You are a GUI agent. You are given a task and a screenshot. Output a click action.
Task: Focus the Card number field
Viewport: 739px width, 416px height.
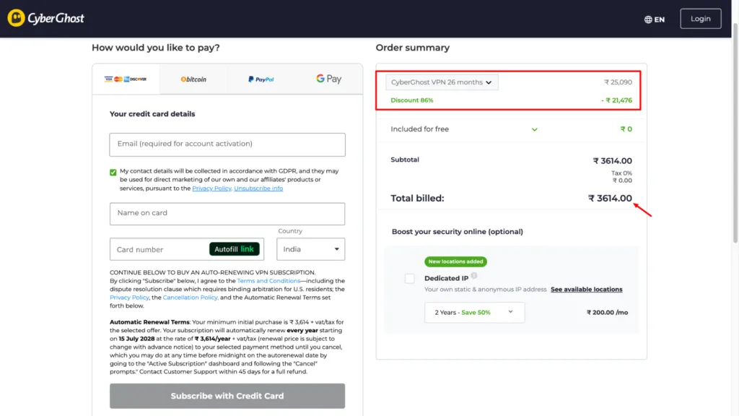[x=160, y=249]
